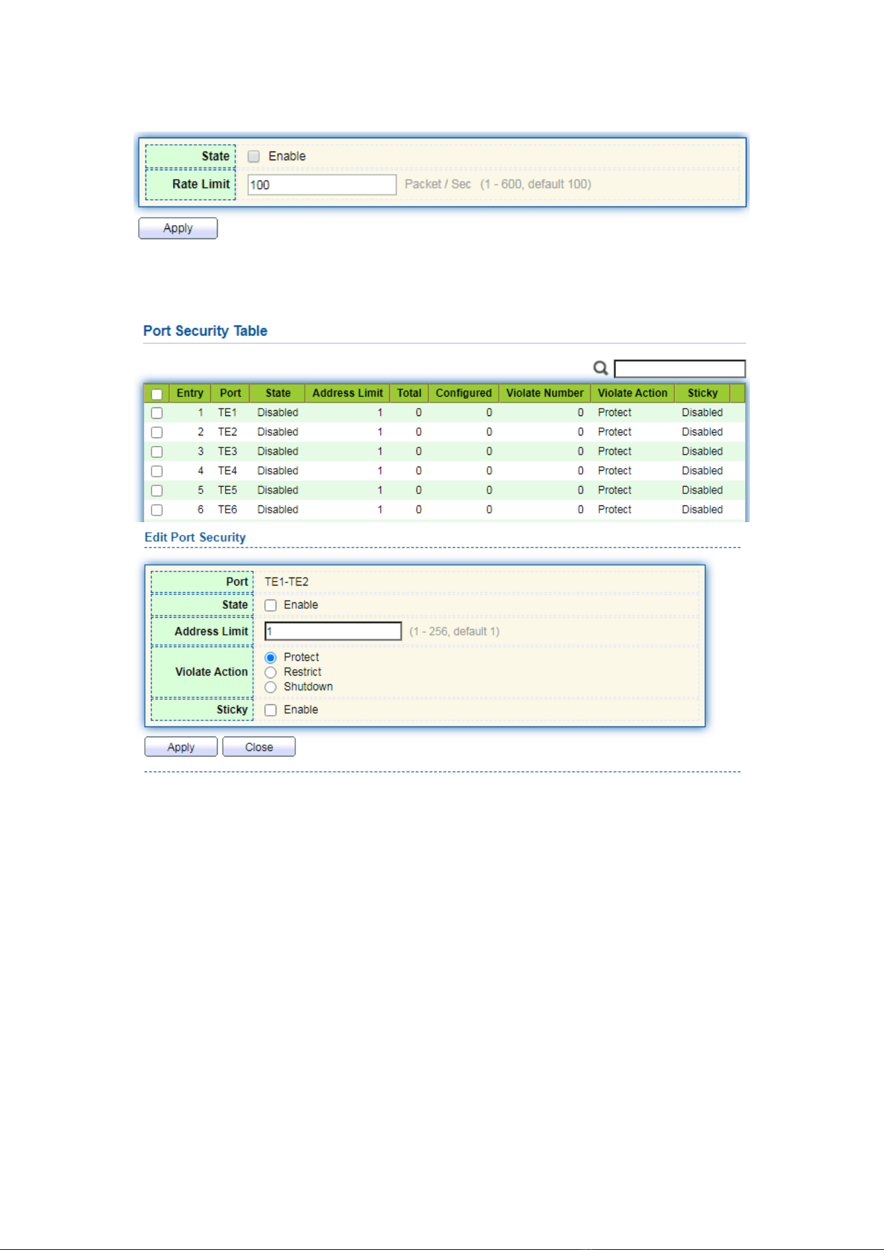The image size is (884, 1250).
Task: Click TE1 port cell in table
Action: [227, 413]
